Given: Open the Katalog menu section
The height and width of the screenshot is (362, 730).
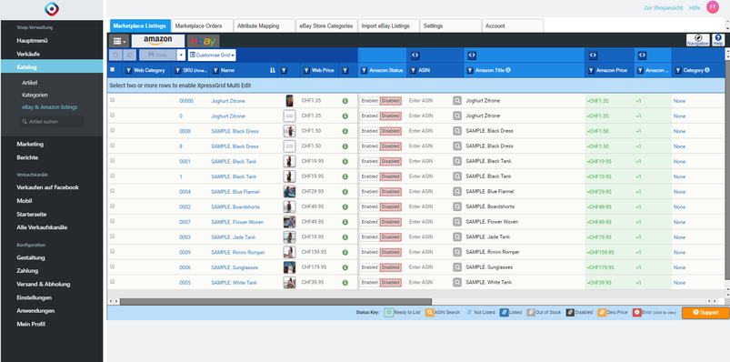Looking at the screenshot, I should 52,66.
